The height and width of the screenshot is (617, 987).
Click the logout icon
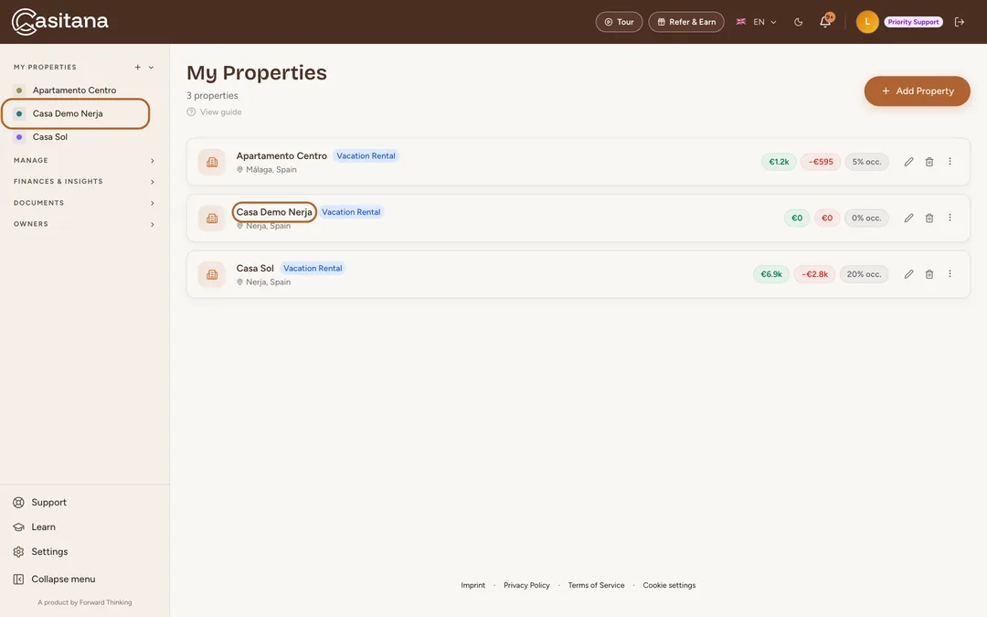(x=960, y=22)
